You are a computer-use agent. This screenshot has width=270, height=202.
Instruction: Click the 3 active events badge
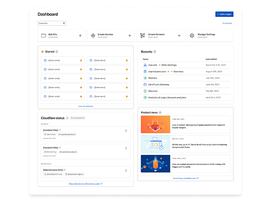tap(78, 118)
